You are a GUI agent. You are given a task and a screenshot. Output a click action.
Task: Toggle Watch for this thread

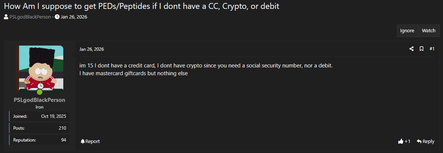click(x=428, y=31)
